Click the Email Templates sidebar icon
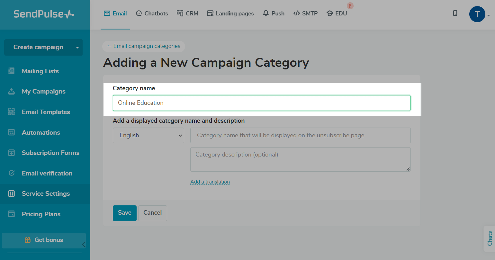The image size is (495, 260). coord(12,112)
